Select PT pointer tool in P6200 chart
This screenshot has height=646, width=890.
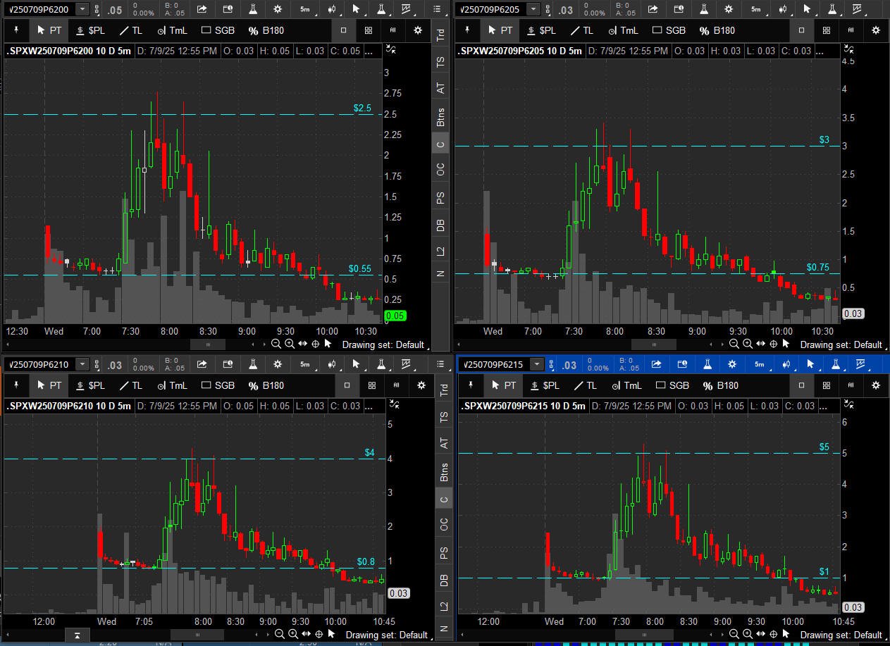click(x=49, y=30)
